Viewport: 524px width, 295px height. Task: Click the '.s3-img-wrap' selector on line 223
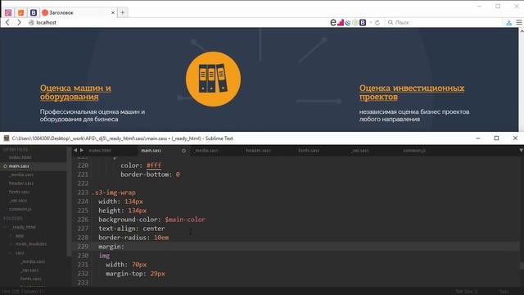pyautogui.click(x=114, y=193)
